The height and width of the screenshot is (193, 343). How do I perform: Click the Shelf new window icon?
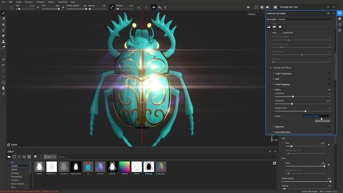[14, 157]
